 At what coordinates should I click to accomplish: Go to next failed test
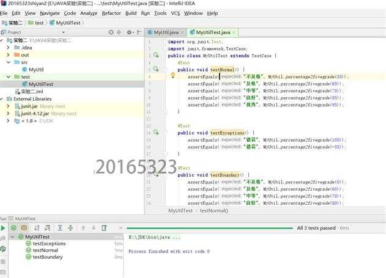coord(94,228)
